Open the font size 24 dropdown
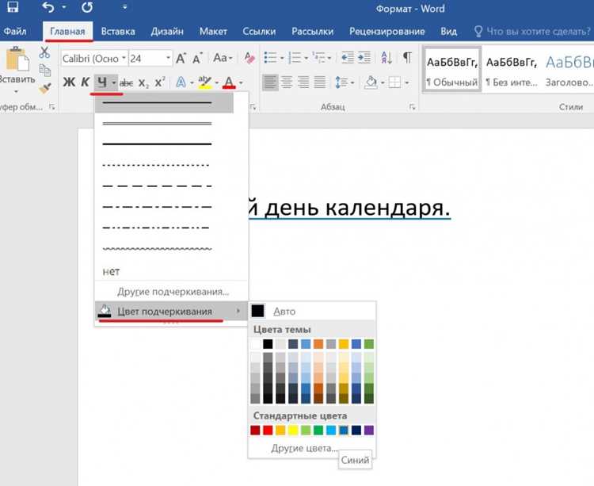Image resolution: width=594 pixels, height=486 pixels. [168, 59]
